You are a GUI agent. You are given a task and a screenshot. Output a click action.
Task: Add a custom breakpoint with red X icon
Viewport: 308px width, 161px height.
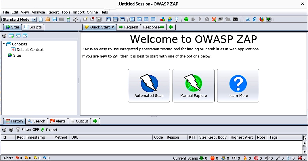[x=214, y=19]
